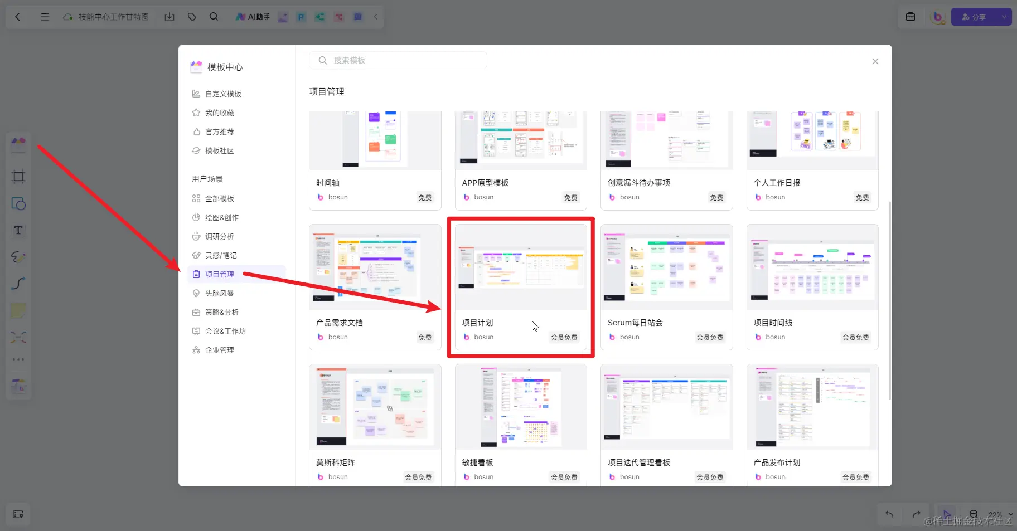Image resolution: width=1017 pixels, height=531 pixels.
Task: Open the search tool in the top bar
Action: [x=214, y=17]
